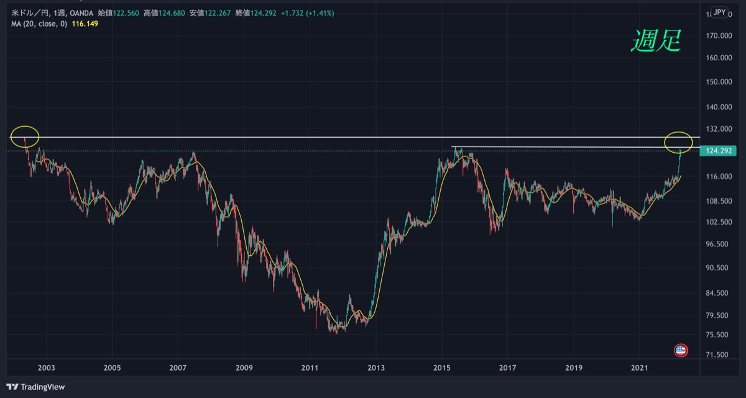Click the 170.000 price axis label
The height and width of the screenshot is (398, 746).
tap(719, 36)
